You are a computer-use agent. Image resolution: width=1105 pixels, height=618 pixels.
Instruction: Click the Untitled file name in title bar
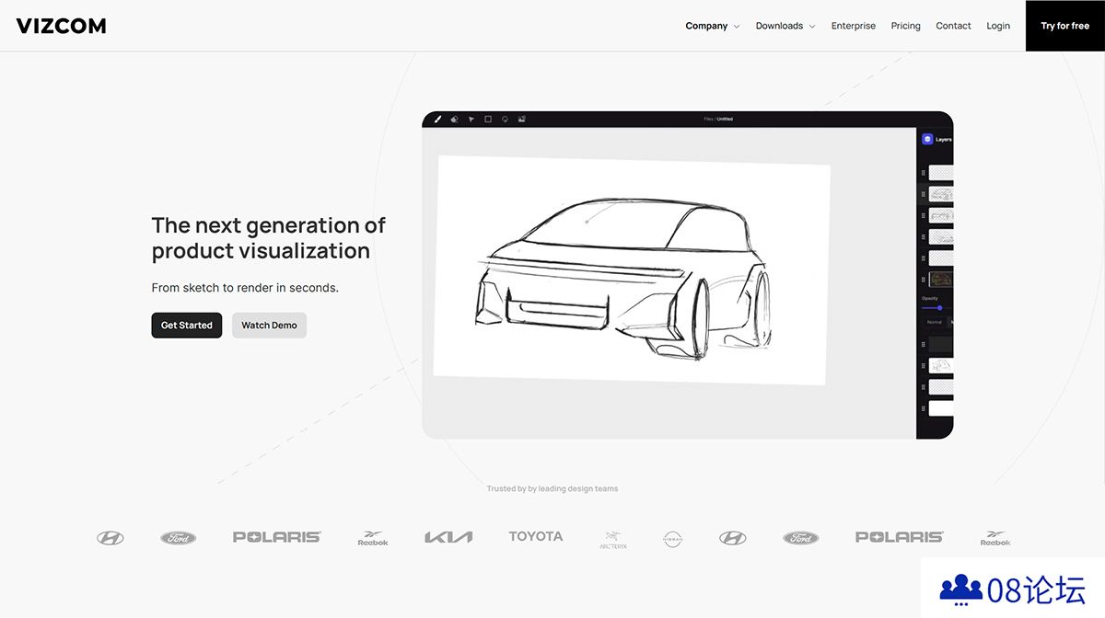pyautogui.click(x=725, y=119)
